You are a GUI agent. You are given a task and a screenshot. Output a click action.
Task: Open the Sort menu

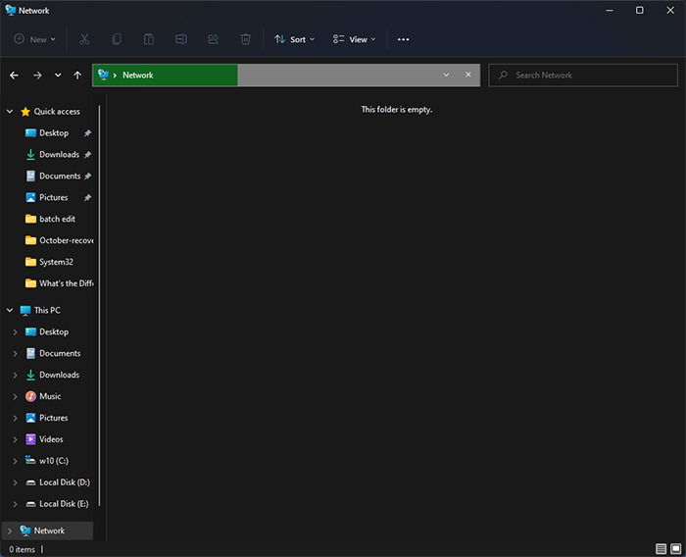coord(294,39)
